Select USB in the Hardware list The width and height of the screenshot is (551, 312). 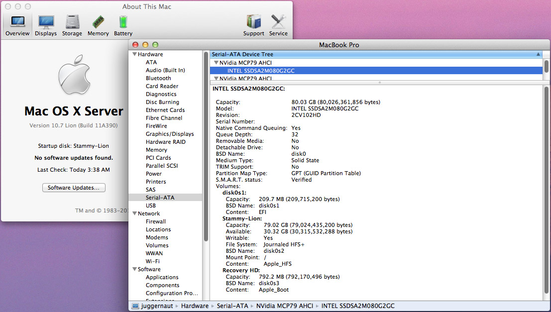151,206
